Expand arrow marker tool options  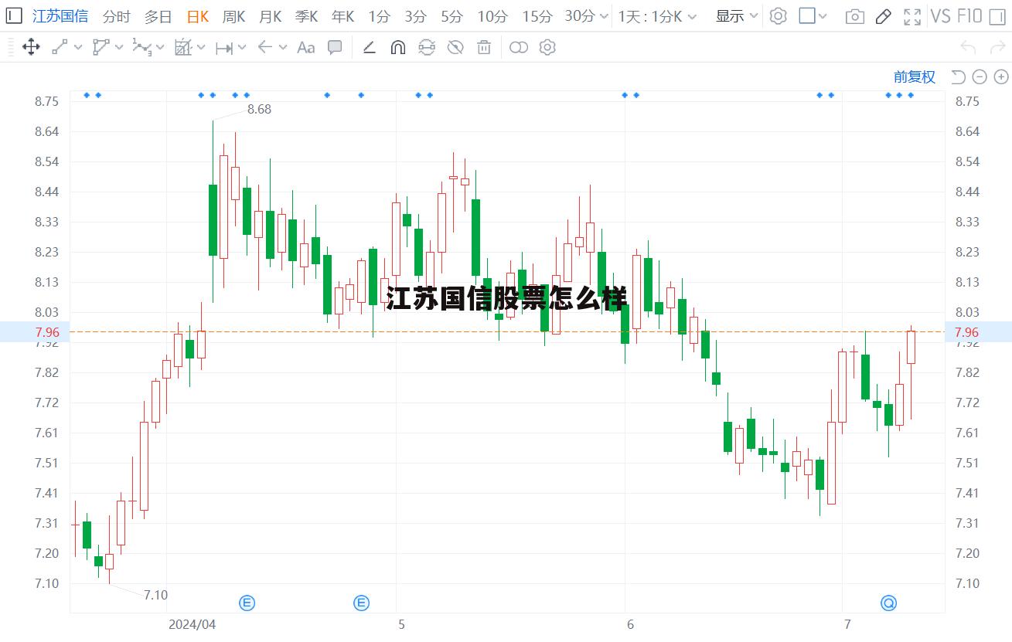[x=283, y=47]
